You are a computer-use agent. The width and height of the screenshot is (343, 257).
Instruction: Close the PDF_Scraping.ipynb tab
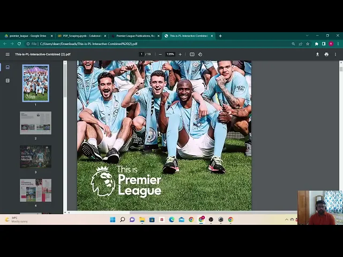point(105,36)
